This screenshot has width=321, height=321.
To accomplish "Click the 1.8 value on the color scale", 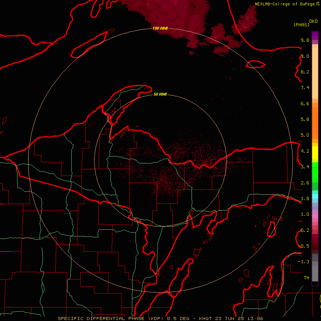I will (x=305, y=199).
